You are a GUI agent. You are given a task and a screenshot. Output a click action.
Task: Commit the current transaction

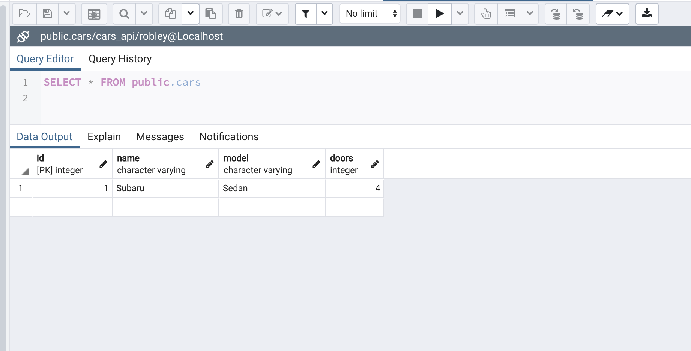[555, 14]
